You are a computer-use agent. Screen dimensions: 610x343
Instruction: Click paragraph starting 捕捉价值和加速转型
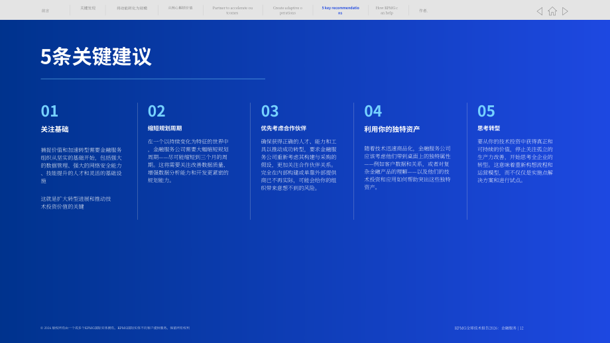click(x=82, y=166)
